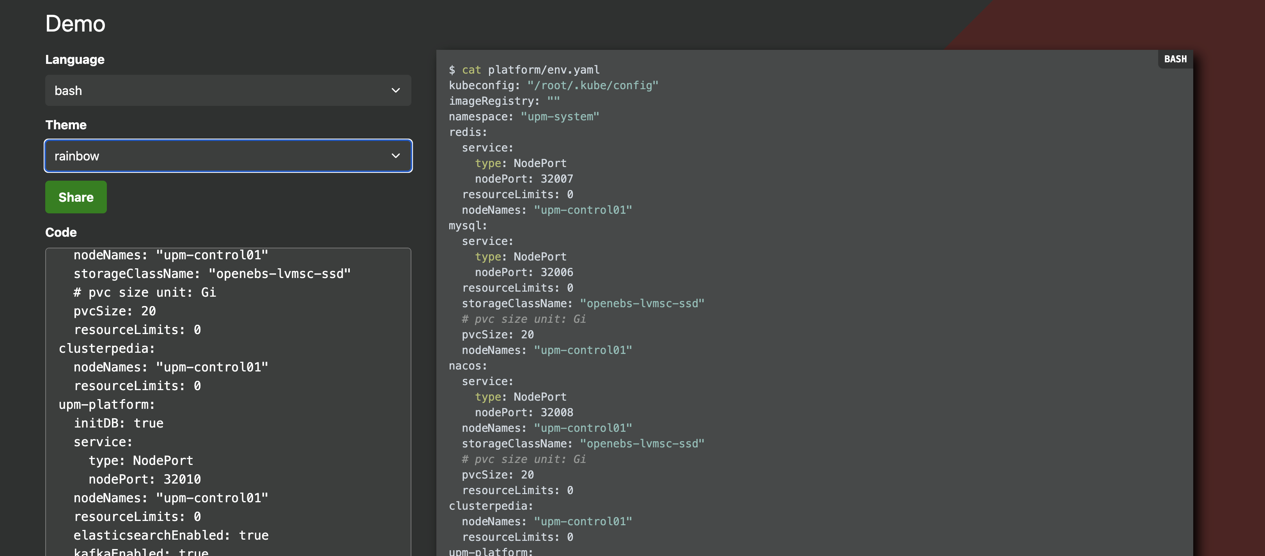Click 'initDB: true' in the Code editor

click(118, 423)
